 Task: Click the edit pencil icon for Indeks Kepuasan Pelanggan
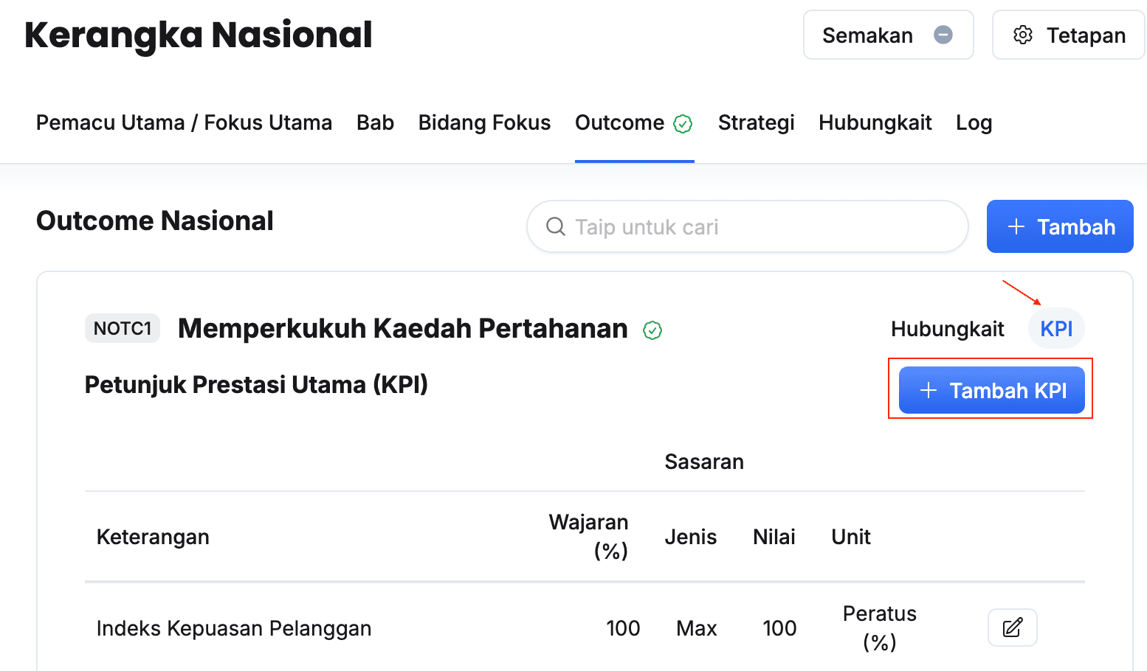click(1012, 627)
